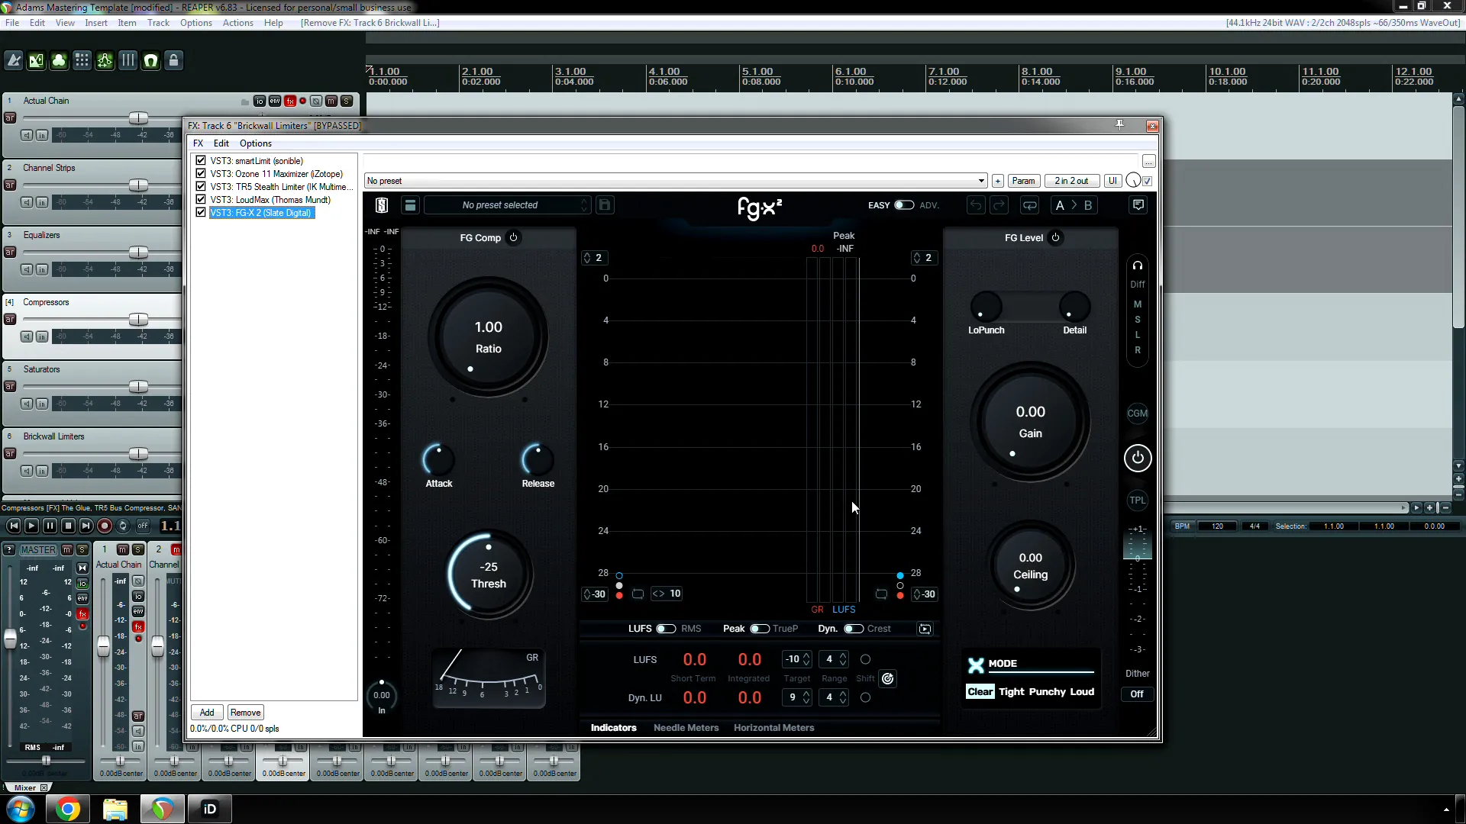1466x824 pixels.
Task: Enable the TPL button
Action: 1138,501
